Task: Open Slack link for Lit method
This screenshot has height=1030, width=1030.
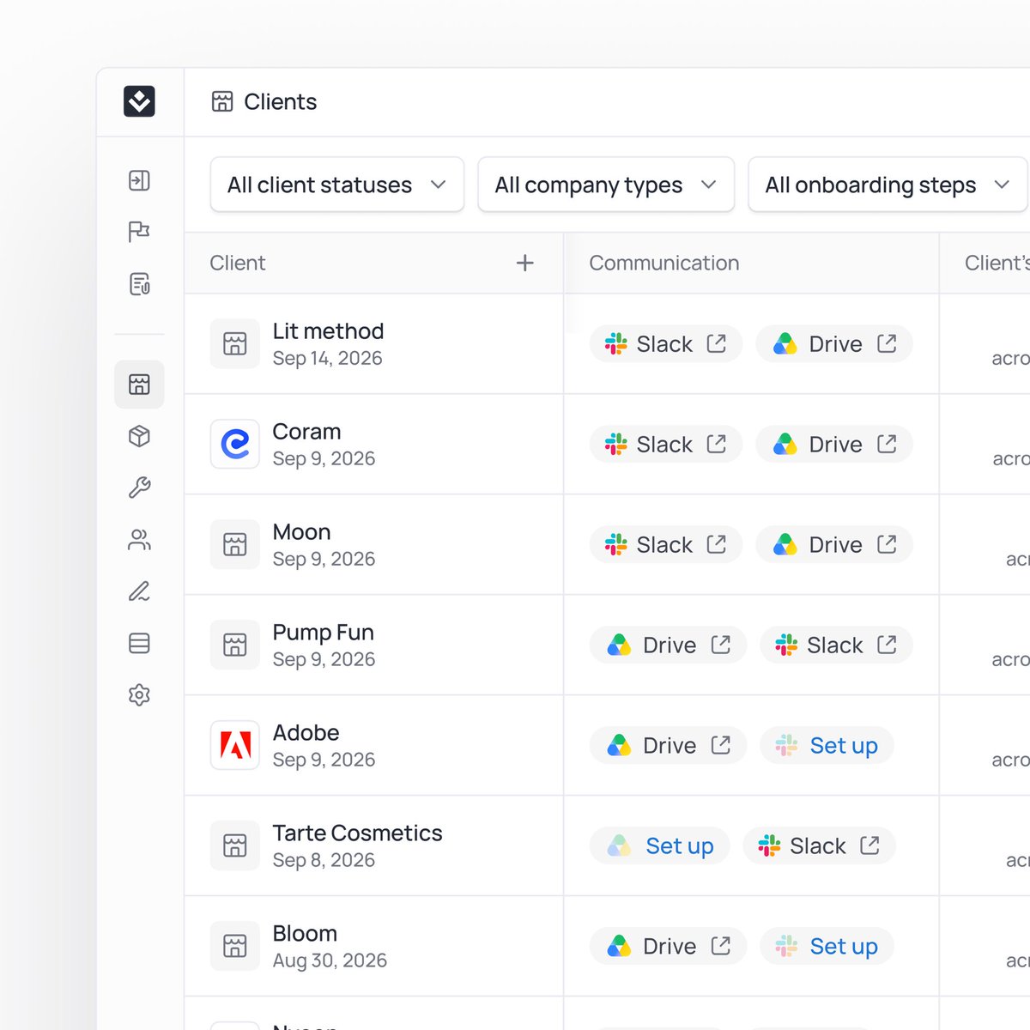Action: (x=666, y=343)
